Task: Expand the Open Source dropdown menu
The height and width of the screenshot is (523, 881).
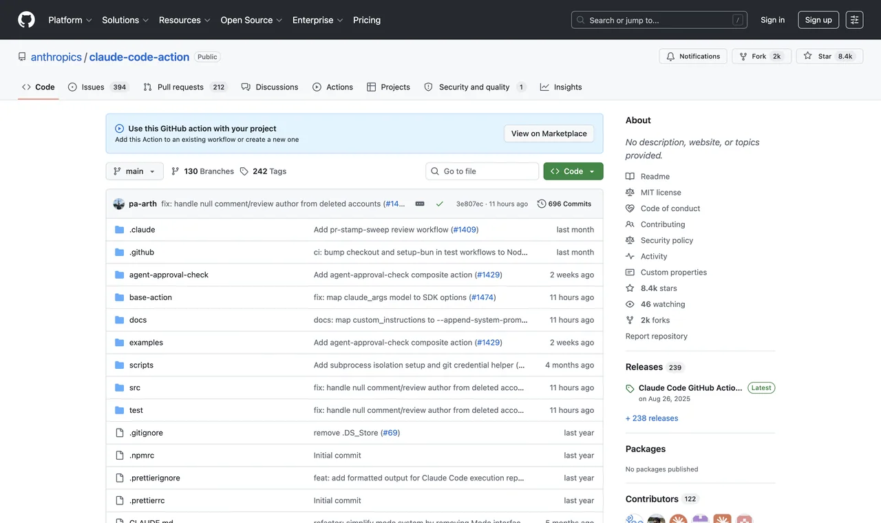Action: click(x=251, y=20)
